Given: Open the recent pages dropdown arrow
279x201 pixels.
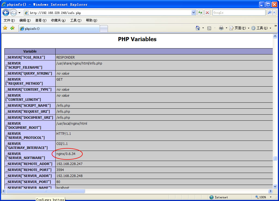Looking at the screenshot, I should [x=19, y=13].
